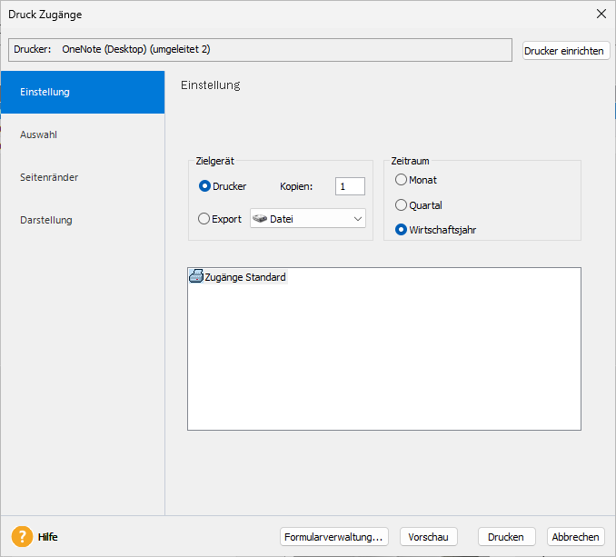Select the Zugänge Standard list entry

click(245, 277)
